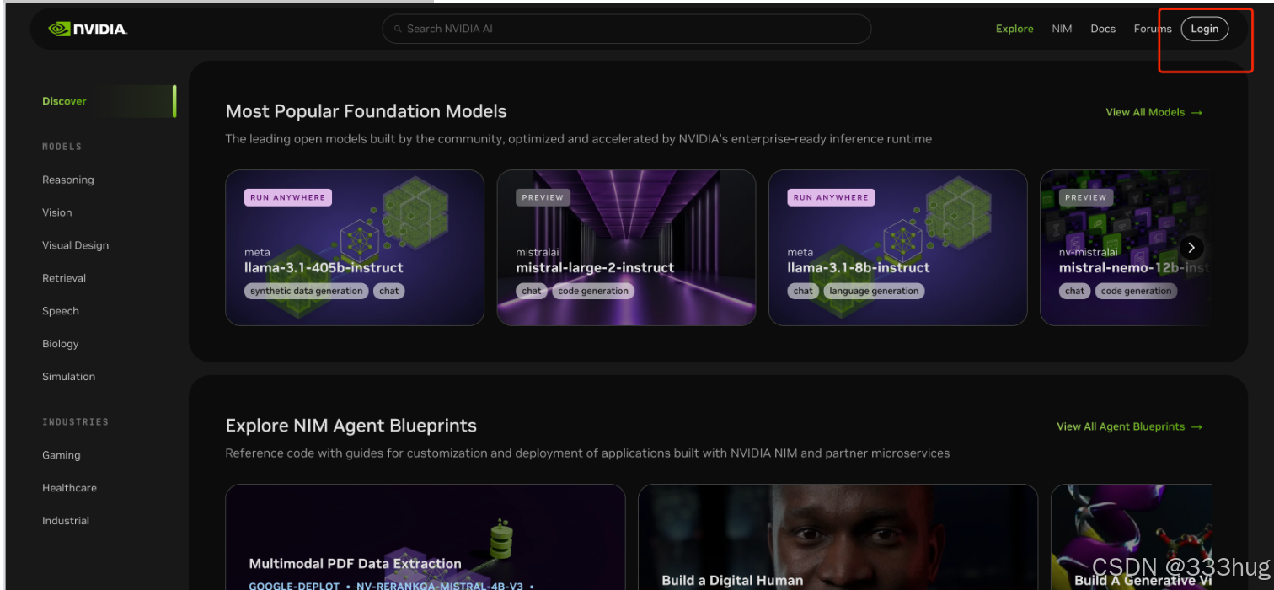
Task: Click the MODELS sidebar section label
Action: 62,147
